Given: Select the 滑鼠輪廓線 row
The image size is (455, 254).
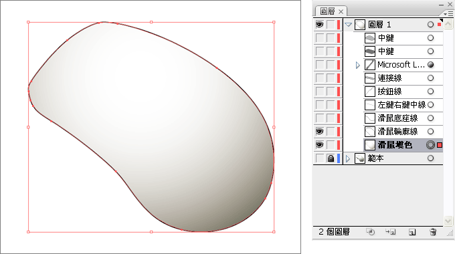Looking at the screenshot, I should [x=403, y=132].
